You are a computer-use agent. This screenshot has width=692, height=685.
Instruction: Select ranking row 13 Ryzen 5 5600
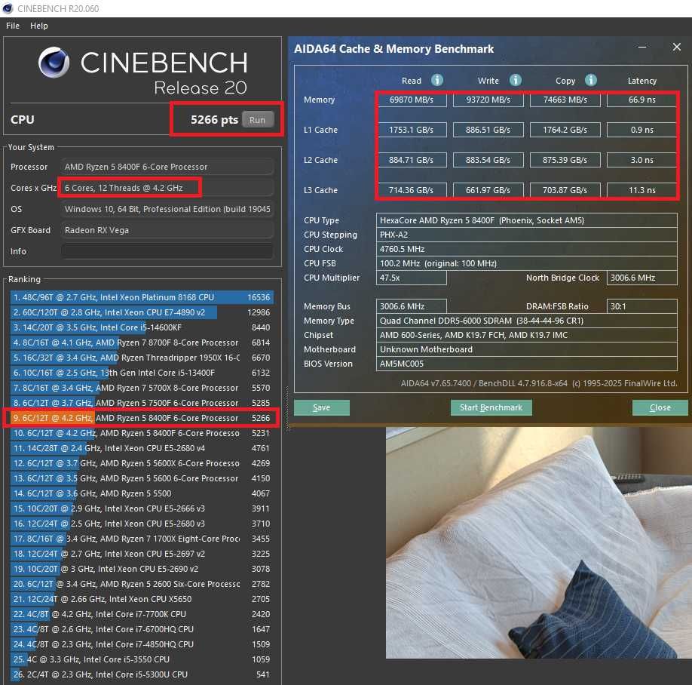(x=142, y=478)
